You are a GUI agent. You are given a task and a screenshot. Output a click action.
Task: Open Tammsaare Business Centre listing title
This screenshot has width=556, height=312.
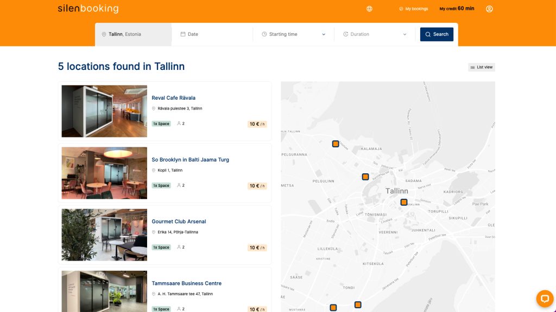187,283
